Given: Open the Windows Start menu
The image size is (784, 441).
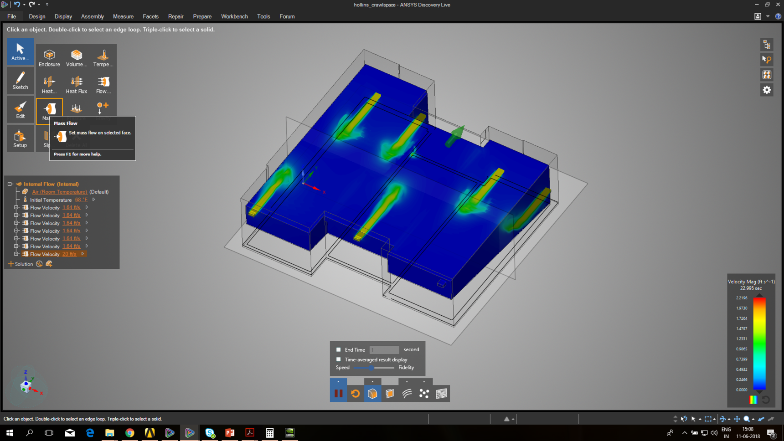Looking at the screenshot, I should point(10,433).
